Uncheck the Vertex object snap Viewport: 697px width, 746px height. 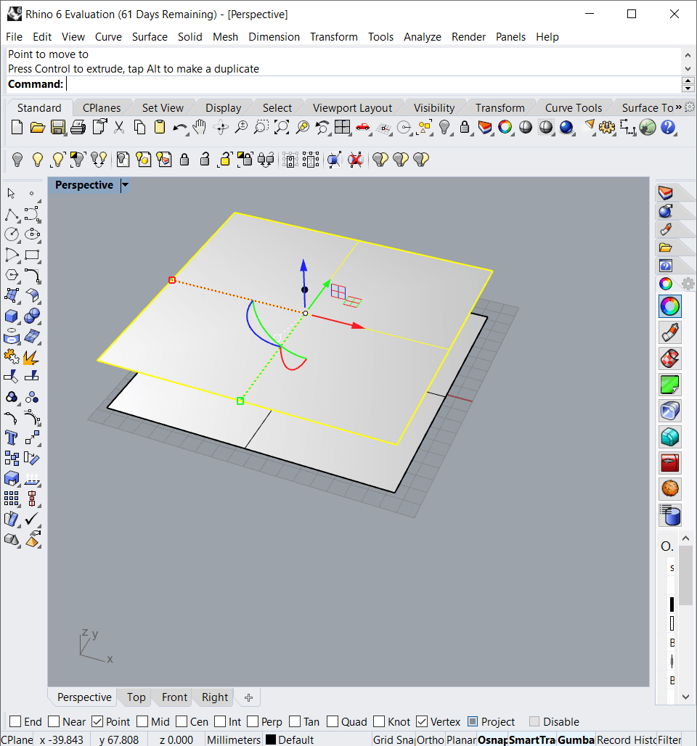coord(422,721)
